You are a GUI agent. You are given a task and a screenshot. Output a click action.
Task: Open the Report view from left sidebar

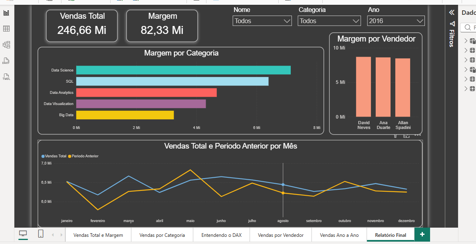click(x=6, y=13)
